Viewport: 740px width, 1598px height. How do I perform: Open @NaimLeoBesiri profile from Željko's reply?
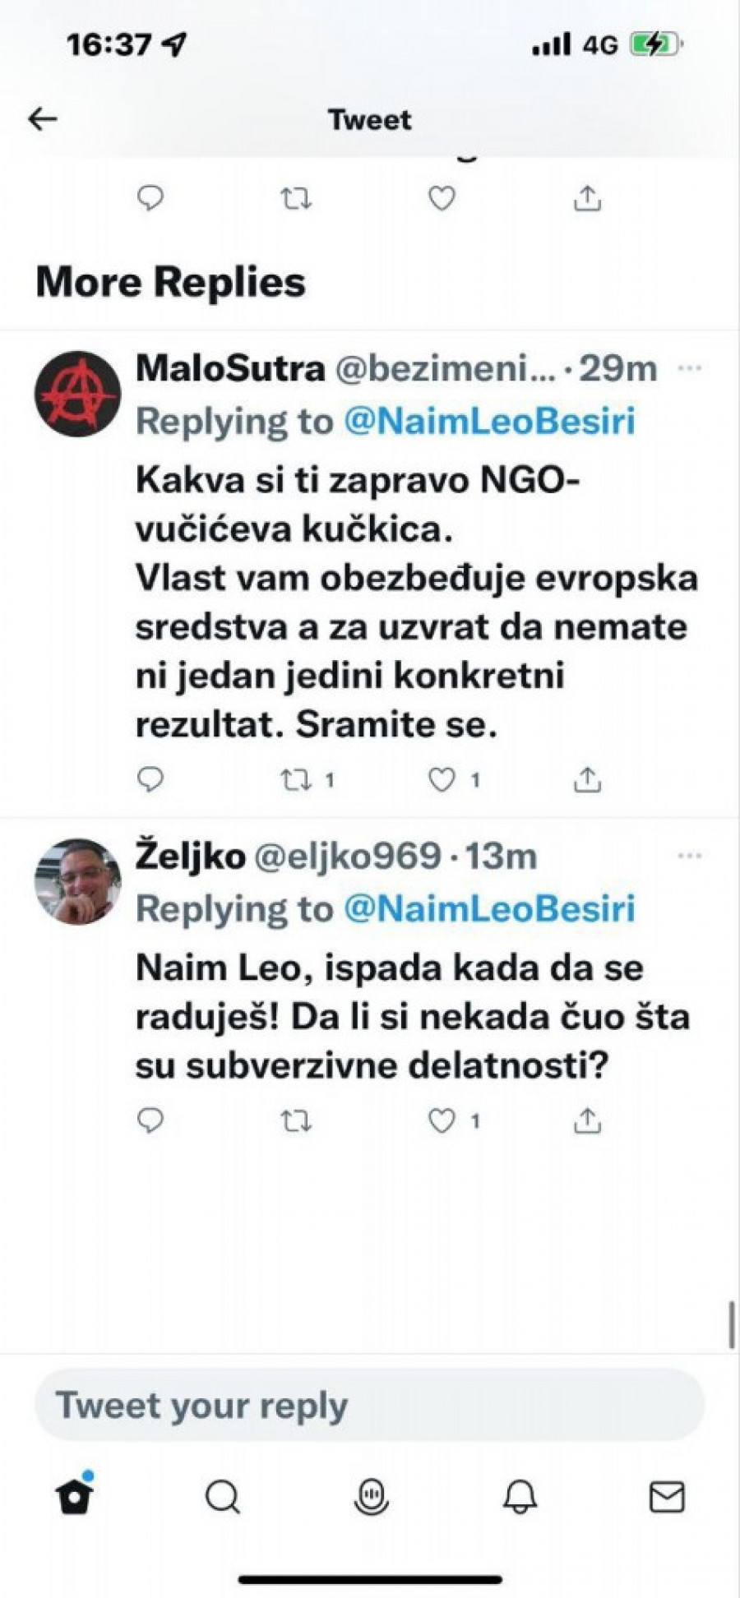[x=489, y=909]
